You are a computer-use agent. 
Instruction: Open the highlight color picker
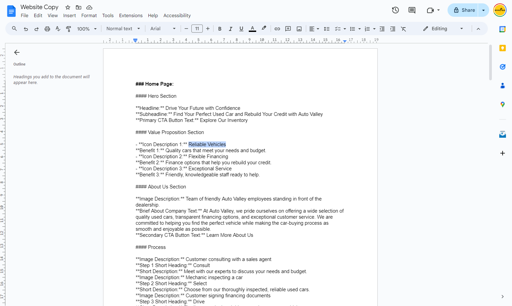click(264, 29)
